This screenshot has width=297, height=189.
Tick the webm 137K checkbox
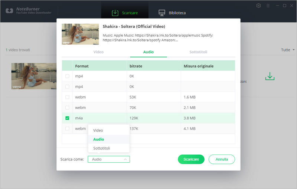[67, 129]
